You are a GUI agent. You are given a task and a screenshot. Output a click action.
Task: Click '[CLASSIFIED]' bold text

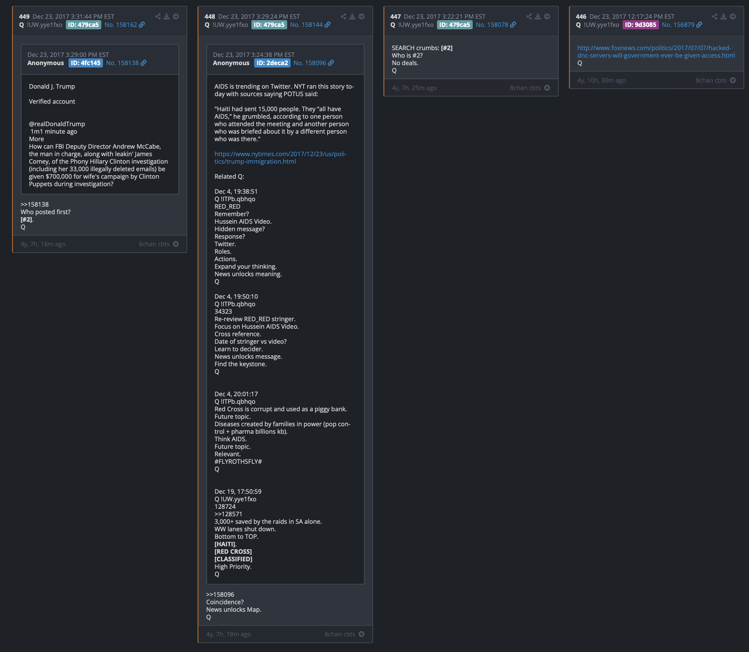point(233,559)
